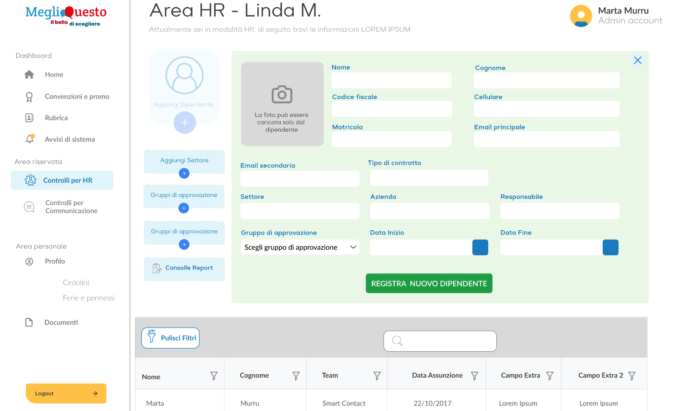Click the plus icon below Aggiungi Settore
The width and height of the screenshot is (676, 411).
[x=184, y=173]
